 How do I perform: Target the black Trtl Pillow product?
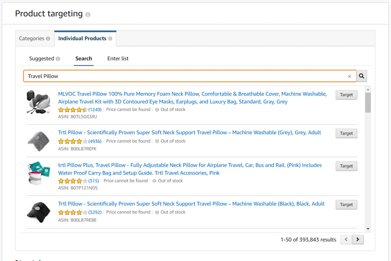346,205
